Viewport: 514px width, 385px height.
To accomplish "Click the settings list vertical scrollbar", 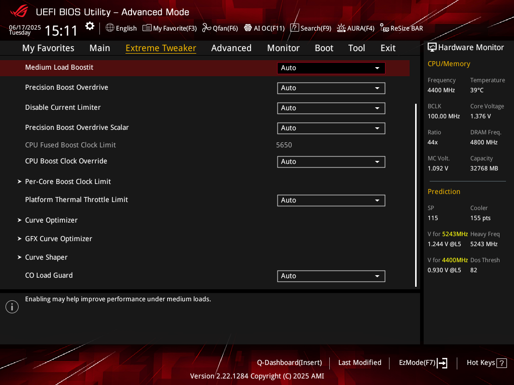I will (416, 195).
